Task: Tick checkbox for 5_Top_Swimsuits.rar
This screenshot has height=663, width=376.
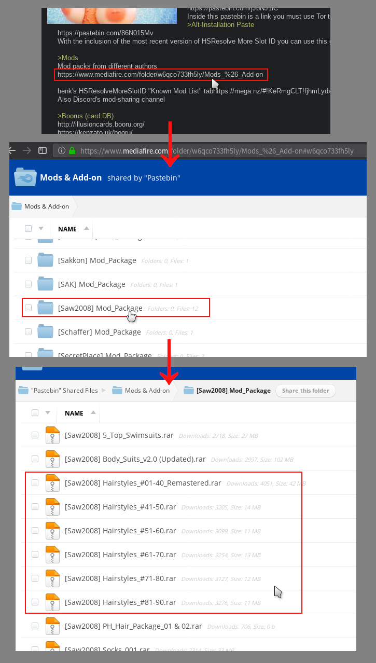Action: [35, 435]
